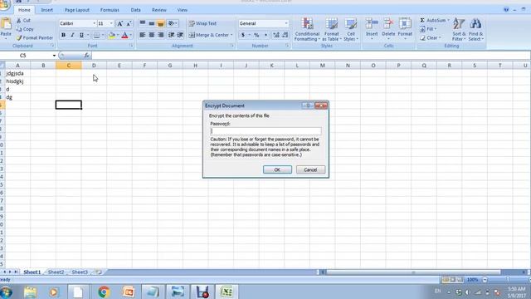
Task: Select the Sheet2 tab
Action: [56, 272]
